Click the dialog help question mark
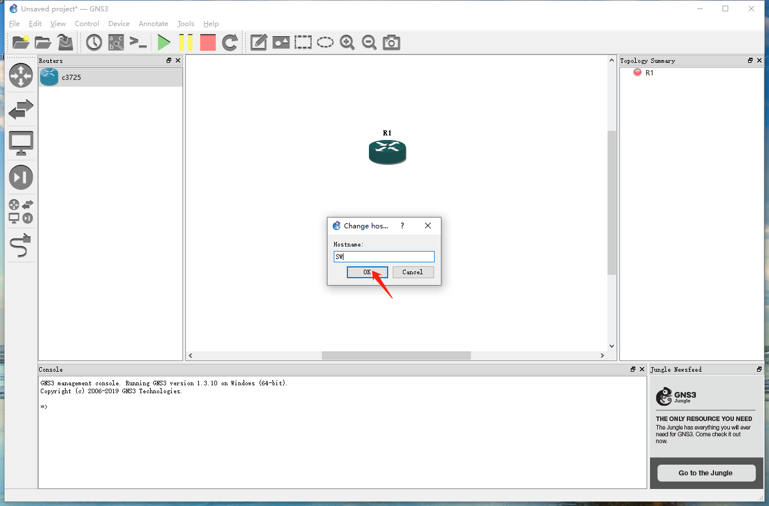This screenshot has height=506, width=769. click(x=402, y=226)
